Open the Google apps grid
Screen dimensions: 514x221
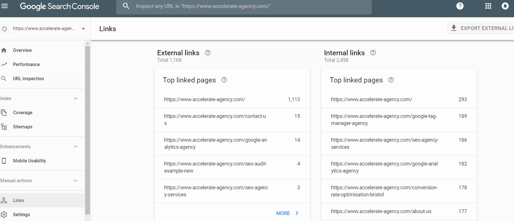[488, 6]
